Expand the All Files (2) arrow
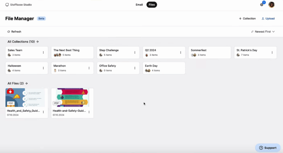 (26, 83)
